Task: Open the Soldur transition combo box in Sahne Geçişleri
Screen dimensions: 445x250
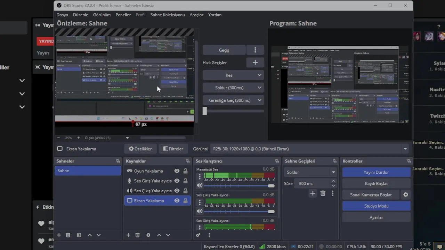Action: click(x=310, y=172)
